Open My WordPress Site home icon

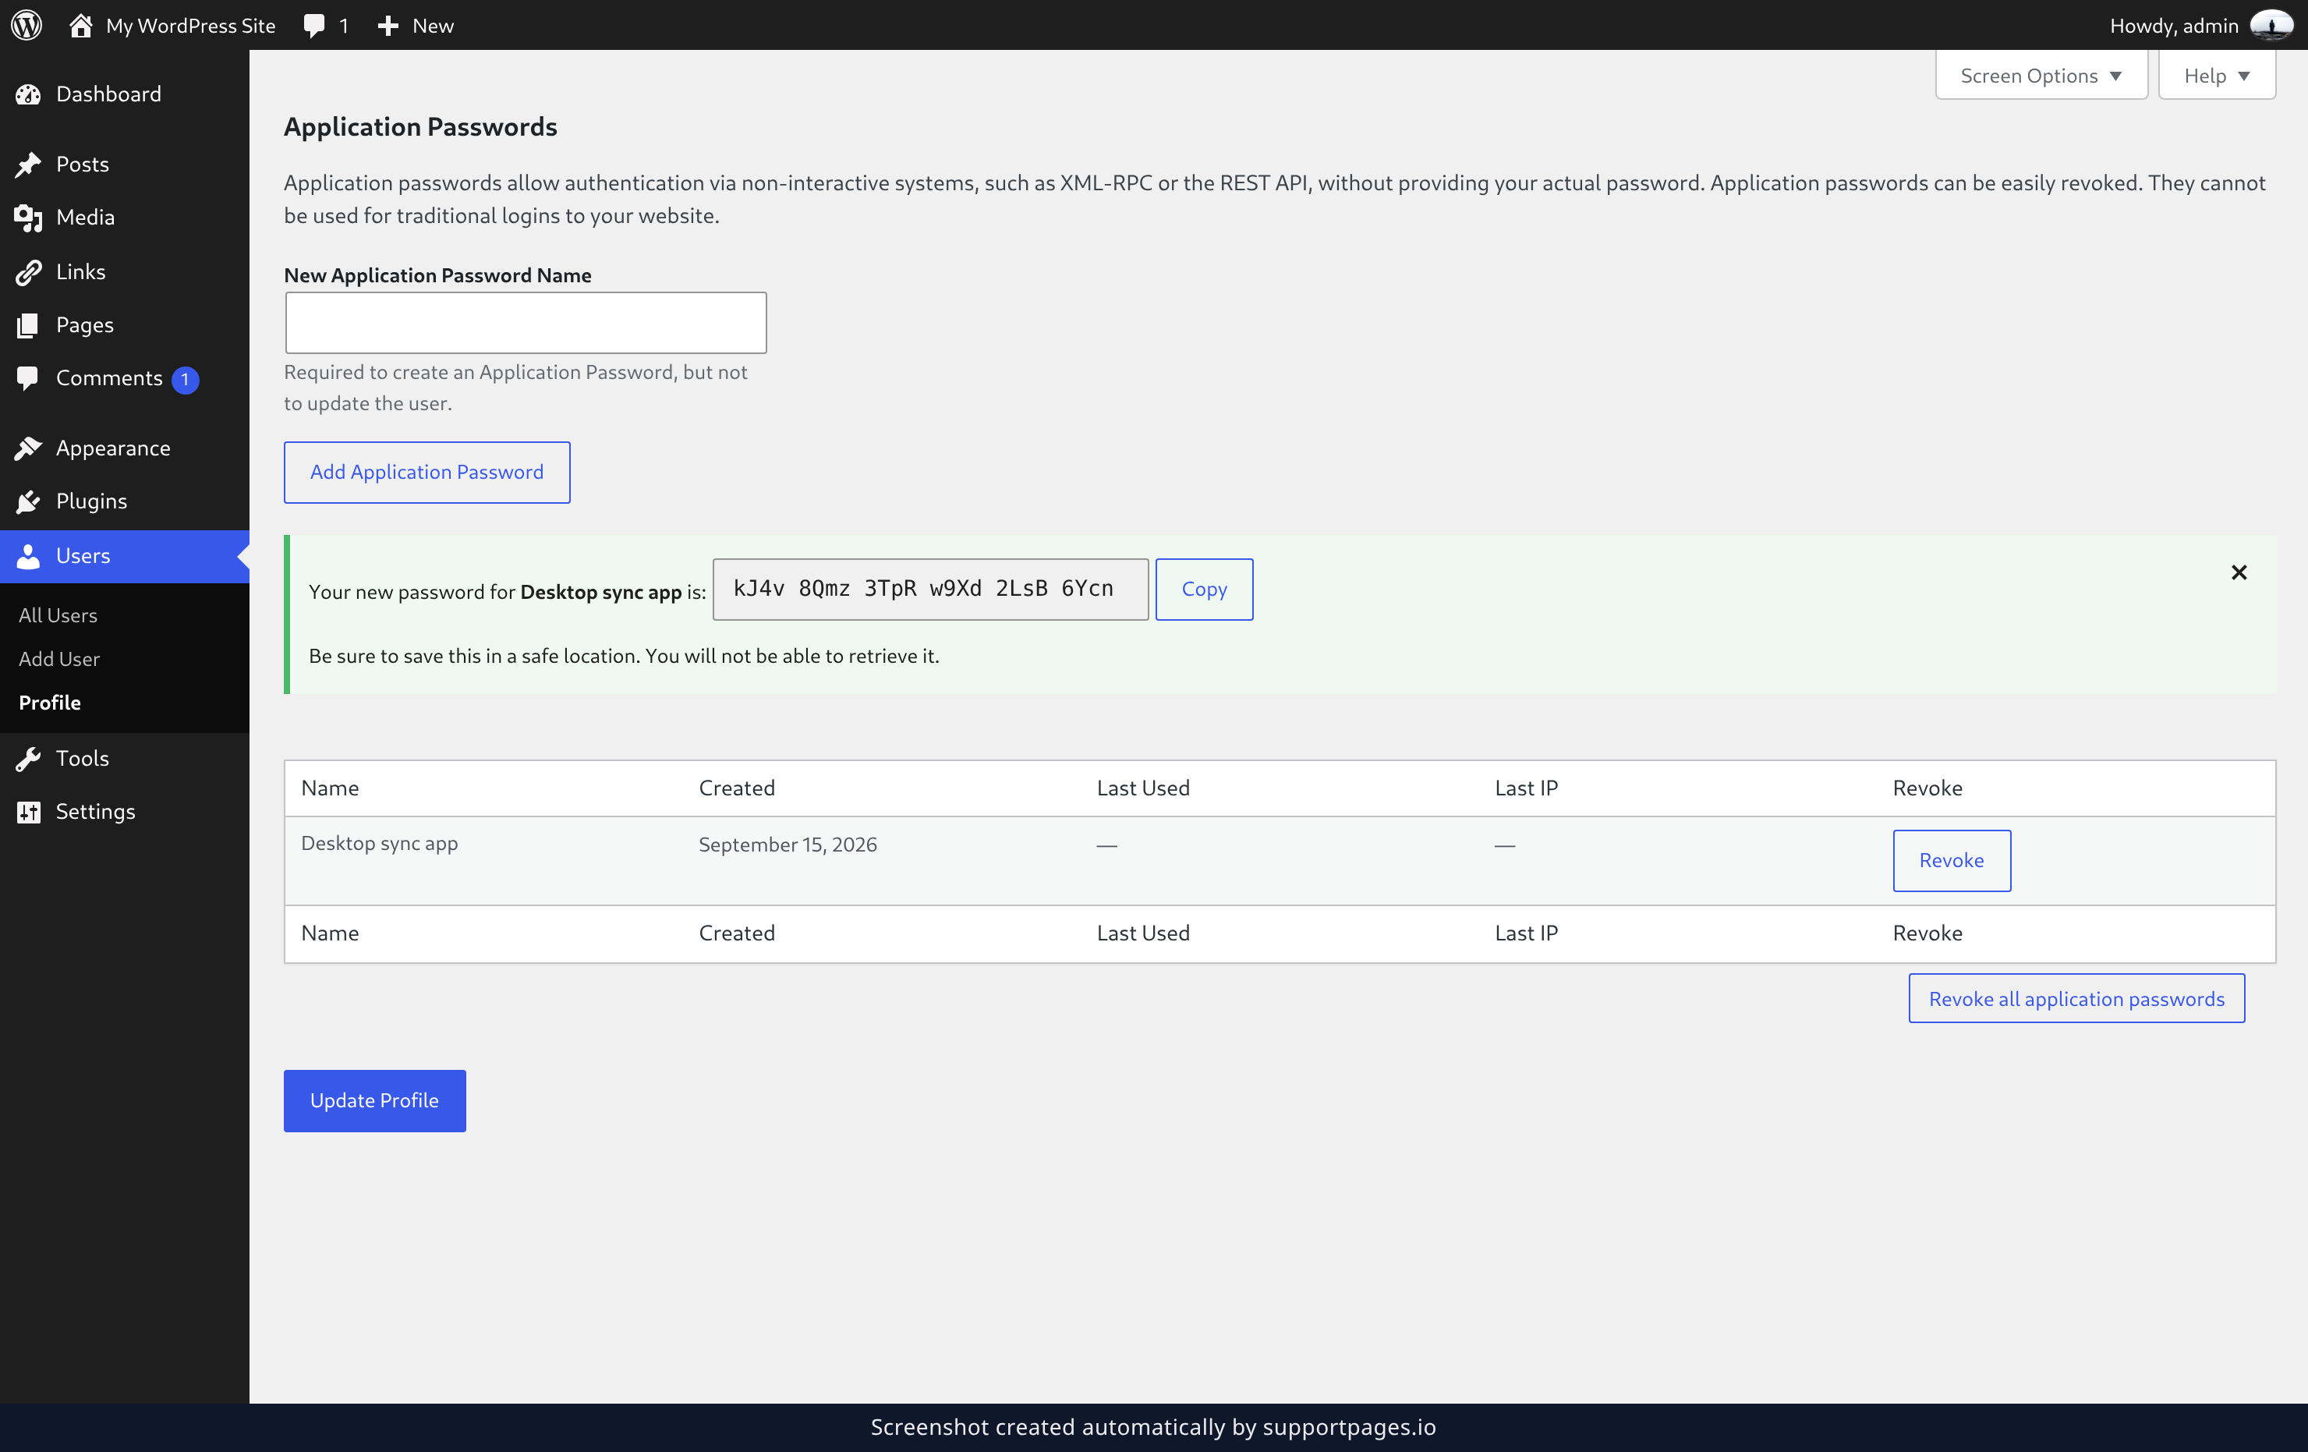(80, 25)
